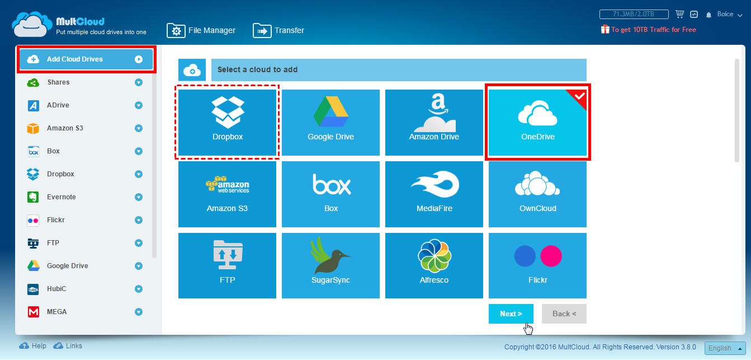The height and width of the screenshot is (360, 751).
Task: Expand the Box sidebar arrow
Action: click(x=139, y=151)
